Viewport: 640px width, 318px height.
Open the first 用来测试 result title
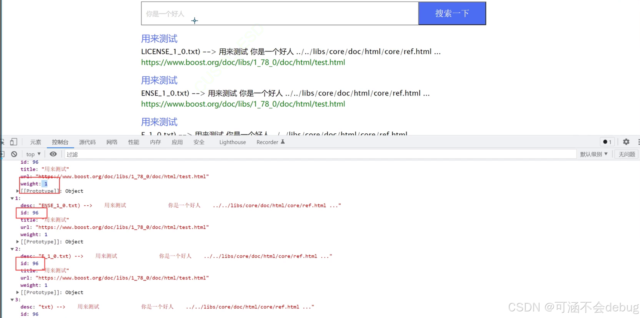[x=159, y=39]
